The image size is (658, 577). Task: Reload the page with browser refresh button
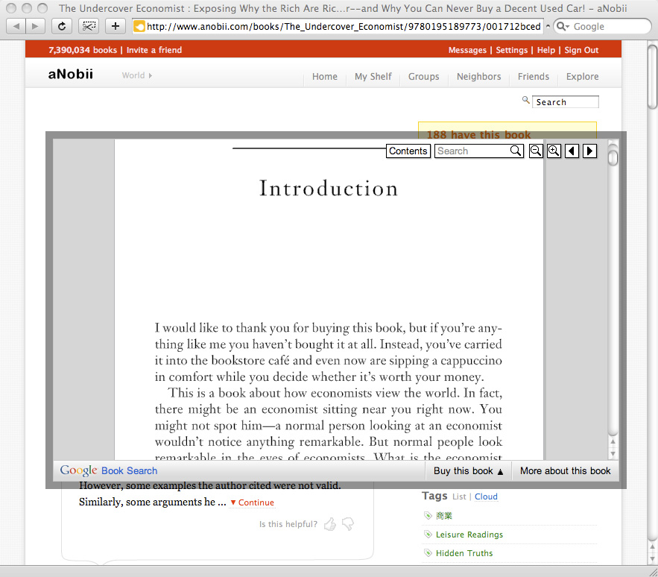(62, 26)
